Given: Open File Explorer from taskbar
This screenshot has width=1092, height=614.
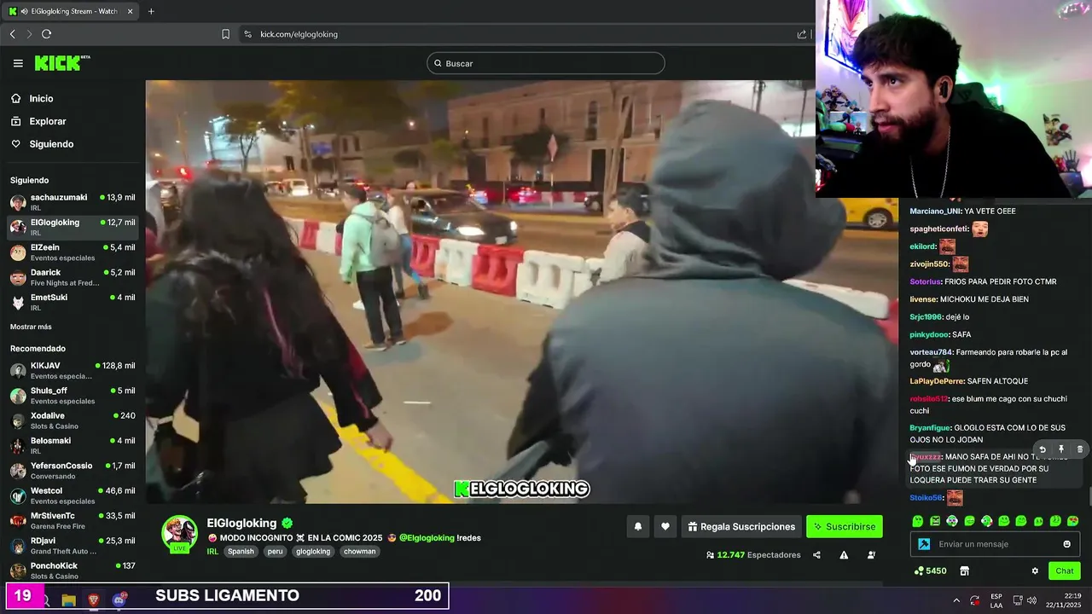Looking at the screenshot, I should point(68,600).
